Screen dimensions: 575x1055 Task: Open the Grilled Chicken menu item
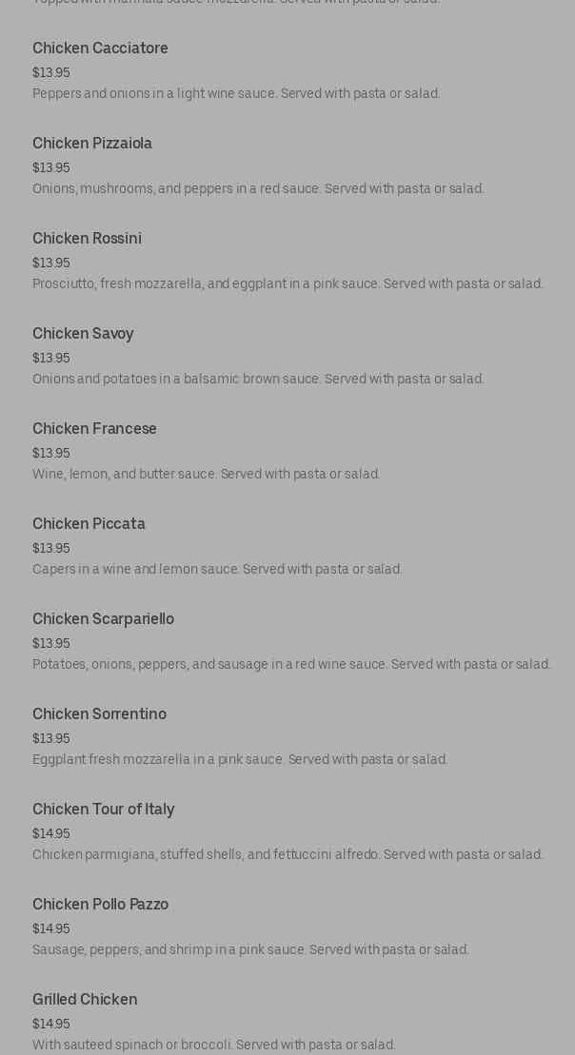pyautogui.click(x=85, y=999)
